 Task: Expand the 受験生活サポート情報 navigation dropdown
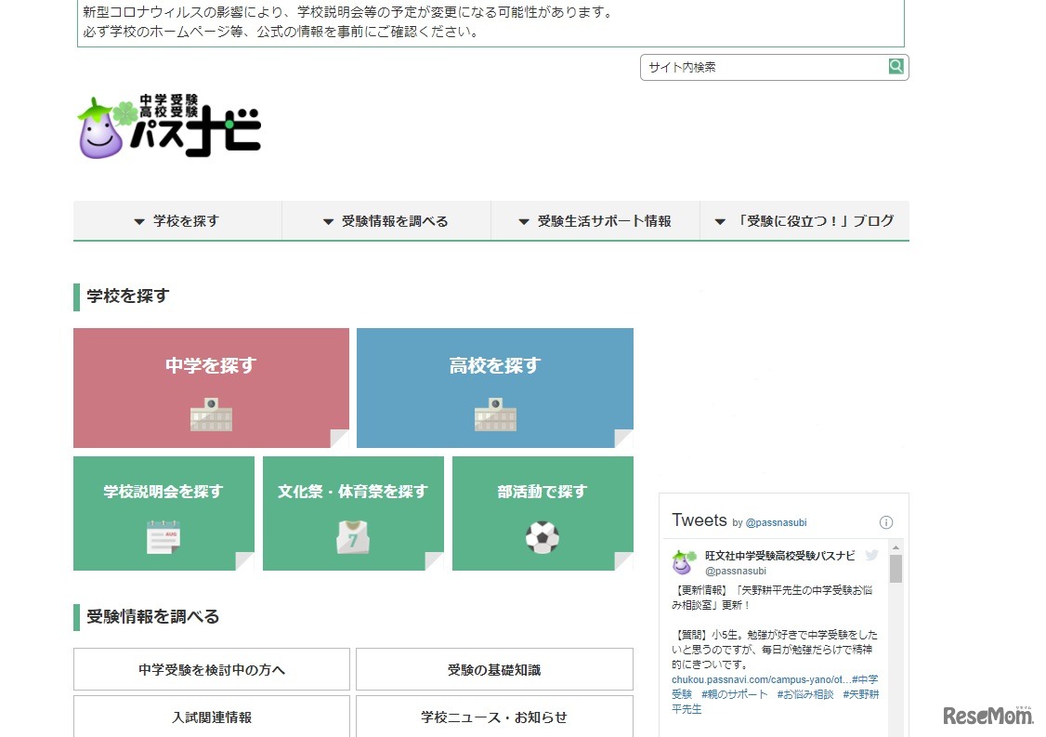pos(595,221)
